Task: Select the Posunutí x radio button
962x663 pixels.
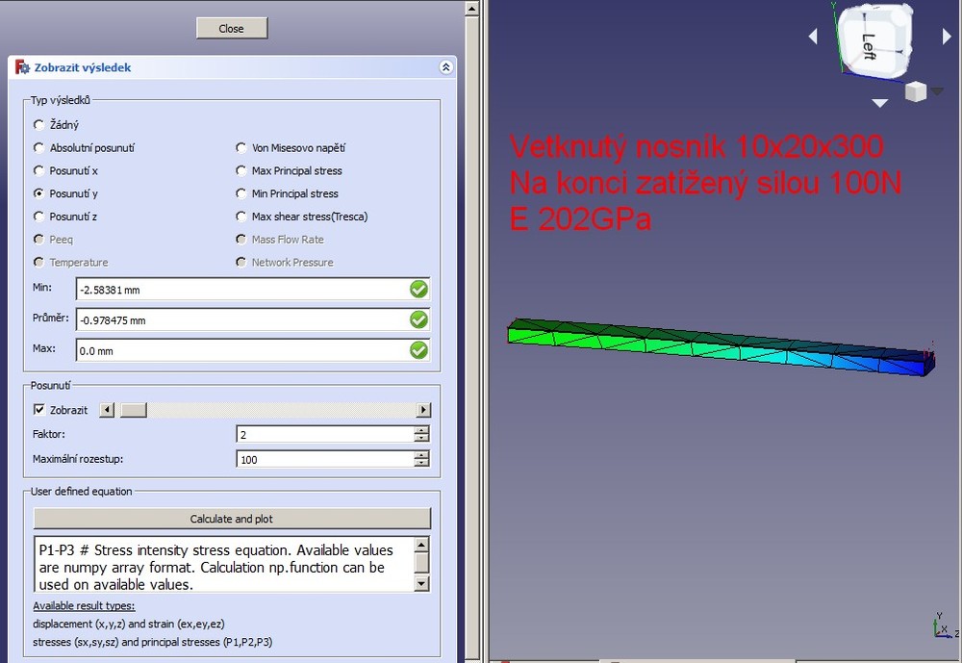Action: pos(39,170)
